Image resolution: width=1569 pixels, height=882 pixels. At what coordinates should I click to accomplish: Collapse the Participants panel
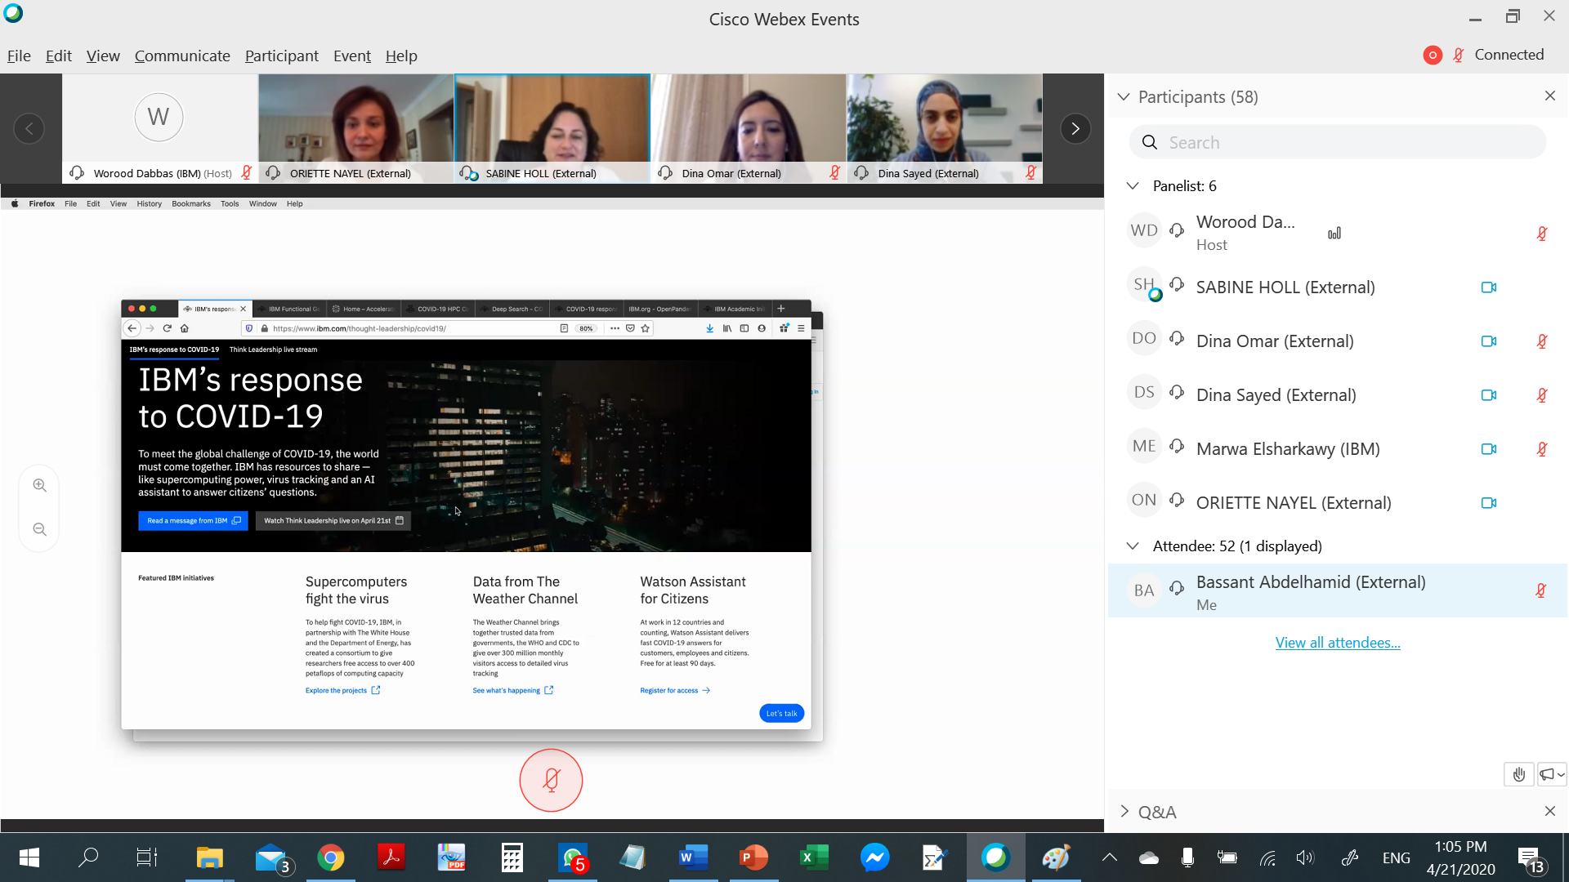coord(1124,96)
